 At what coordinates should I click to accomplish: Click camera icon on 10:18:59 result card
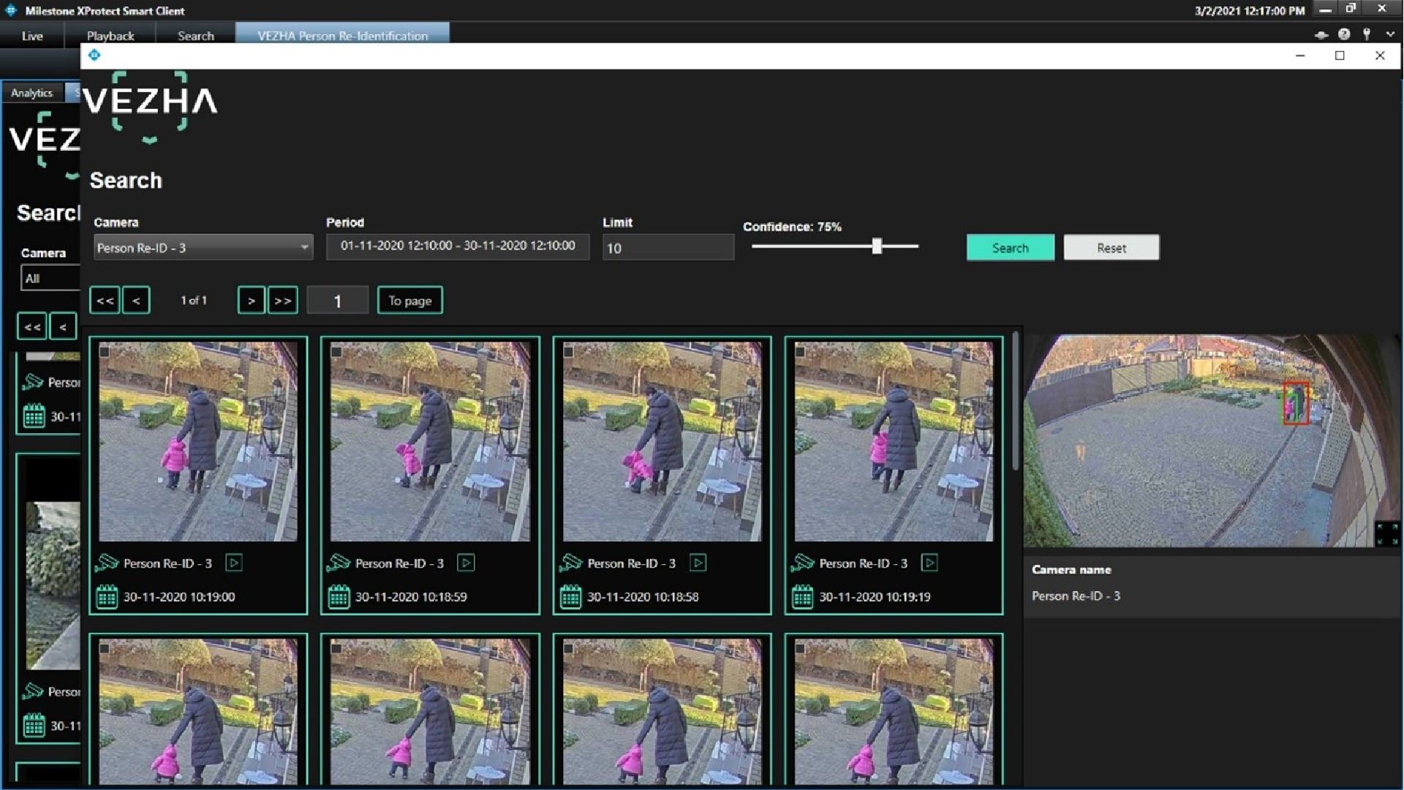click(339, 563)
